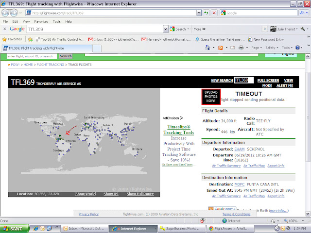Open the Help menu
This screenshot has width=311, height=233.
(x=69, y=21)
